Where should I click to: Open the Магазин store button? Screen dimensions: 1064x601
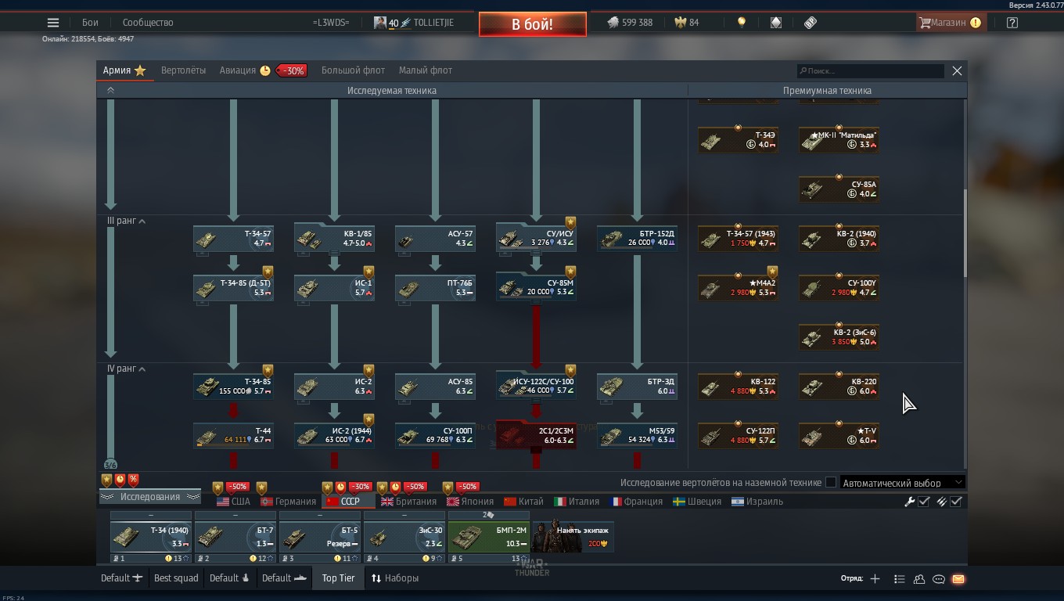point(951,23)
